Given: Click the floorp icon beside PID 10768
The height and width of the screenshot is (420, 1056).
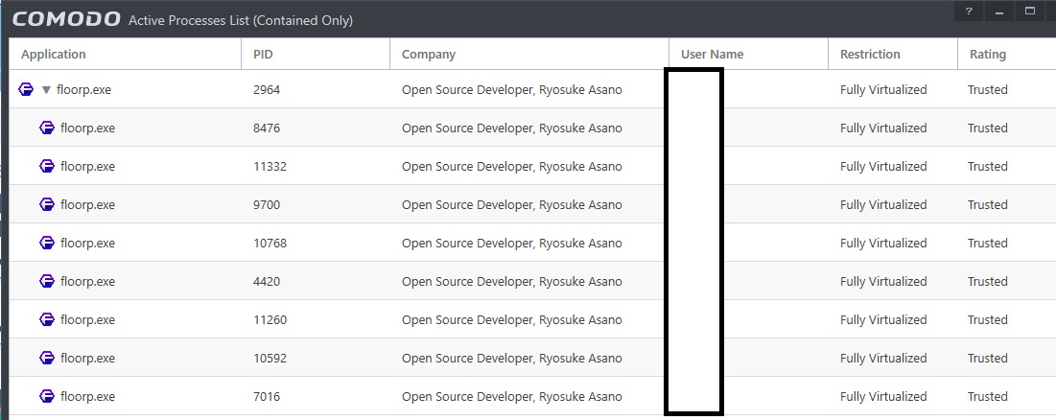Looking at the screenshot, I should [x=47, y=243].
